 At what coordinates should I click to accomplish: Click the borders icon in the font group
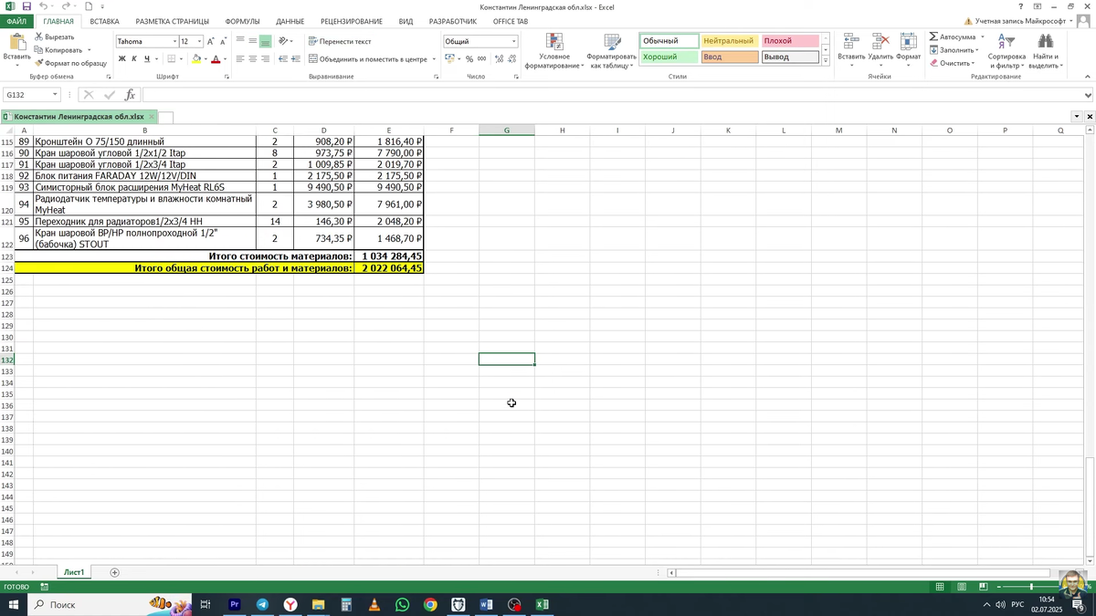pos(172,59)
